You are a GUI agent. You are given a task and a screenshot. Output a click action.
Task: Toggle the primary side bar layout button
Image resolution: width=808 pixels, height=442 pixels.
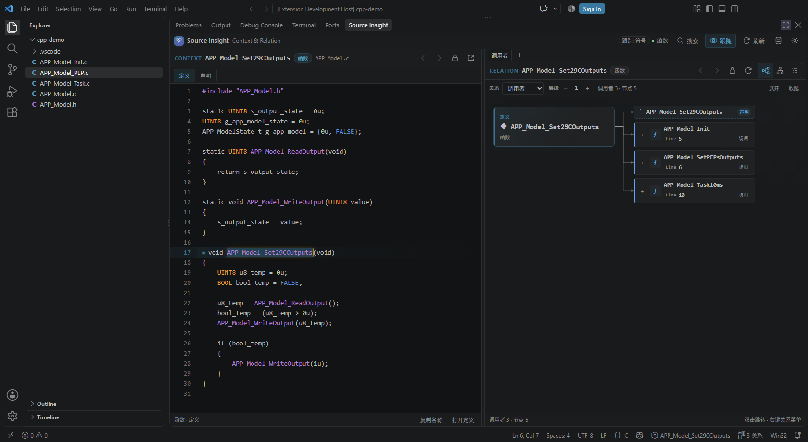[x=709, y=9]
